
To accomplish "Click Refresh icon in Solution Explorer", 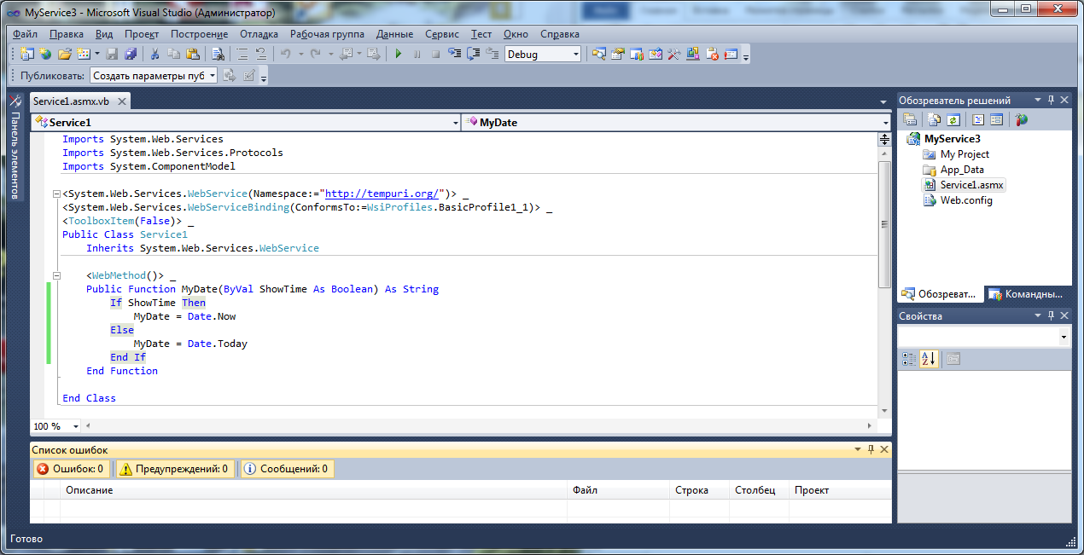I will [x=953, y=120].
